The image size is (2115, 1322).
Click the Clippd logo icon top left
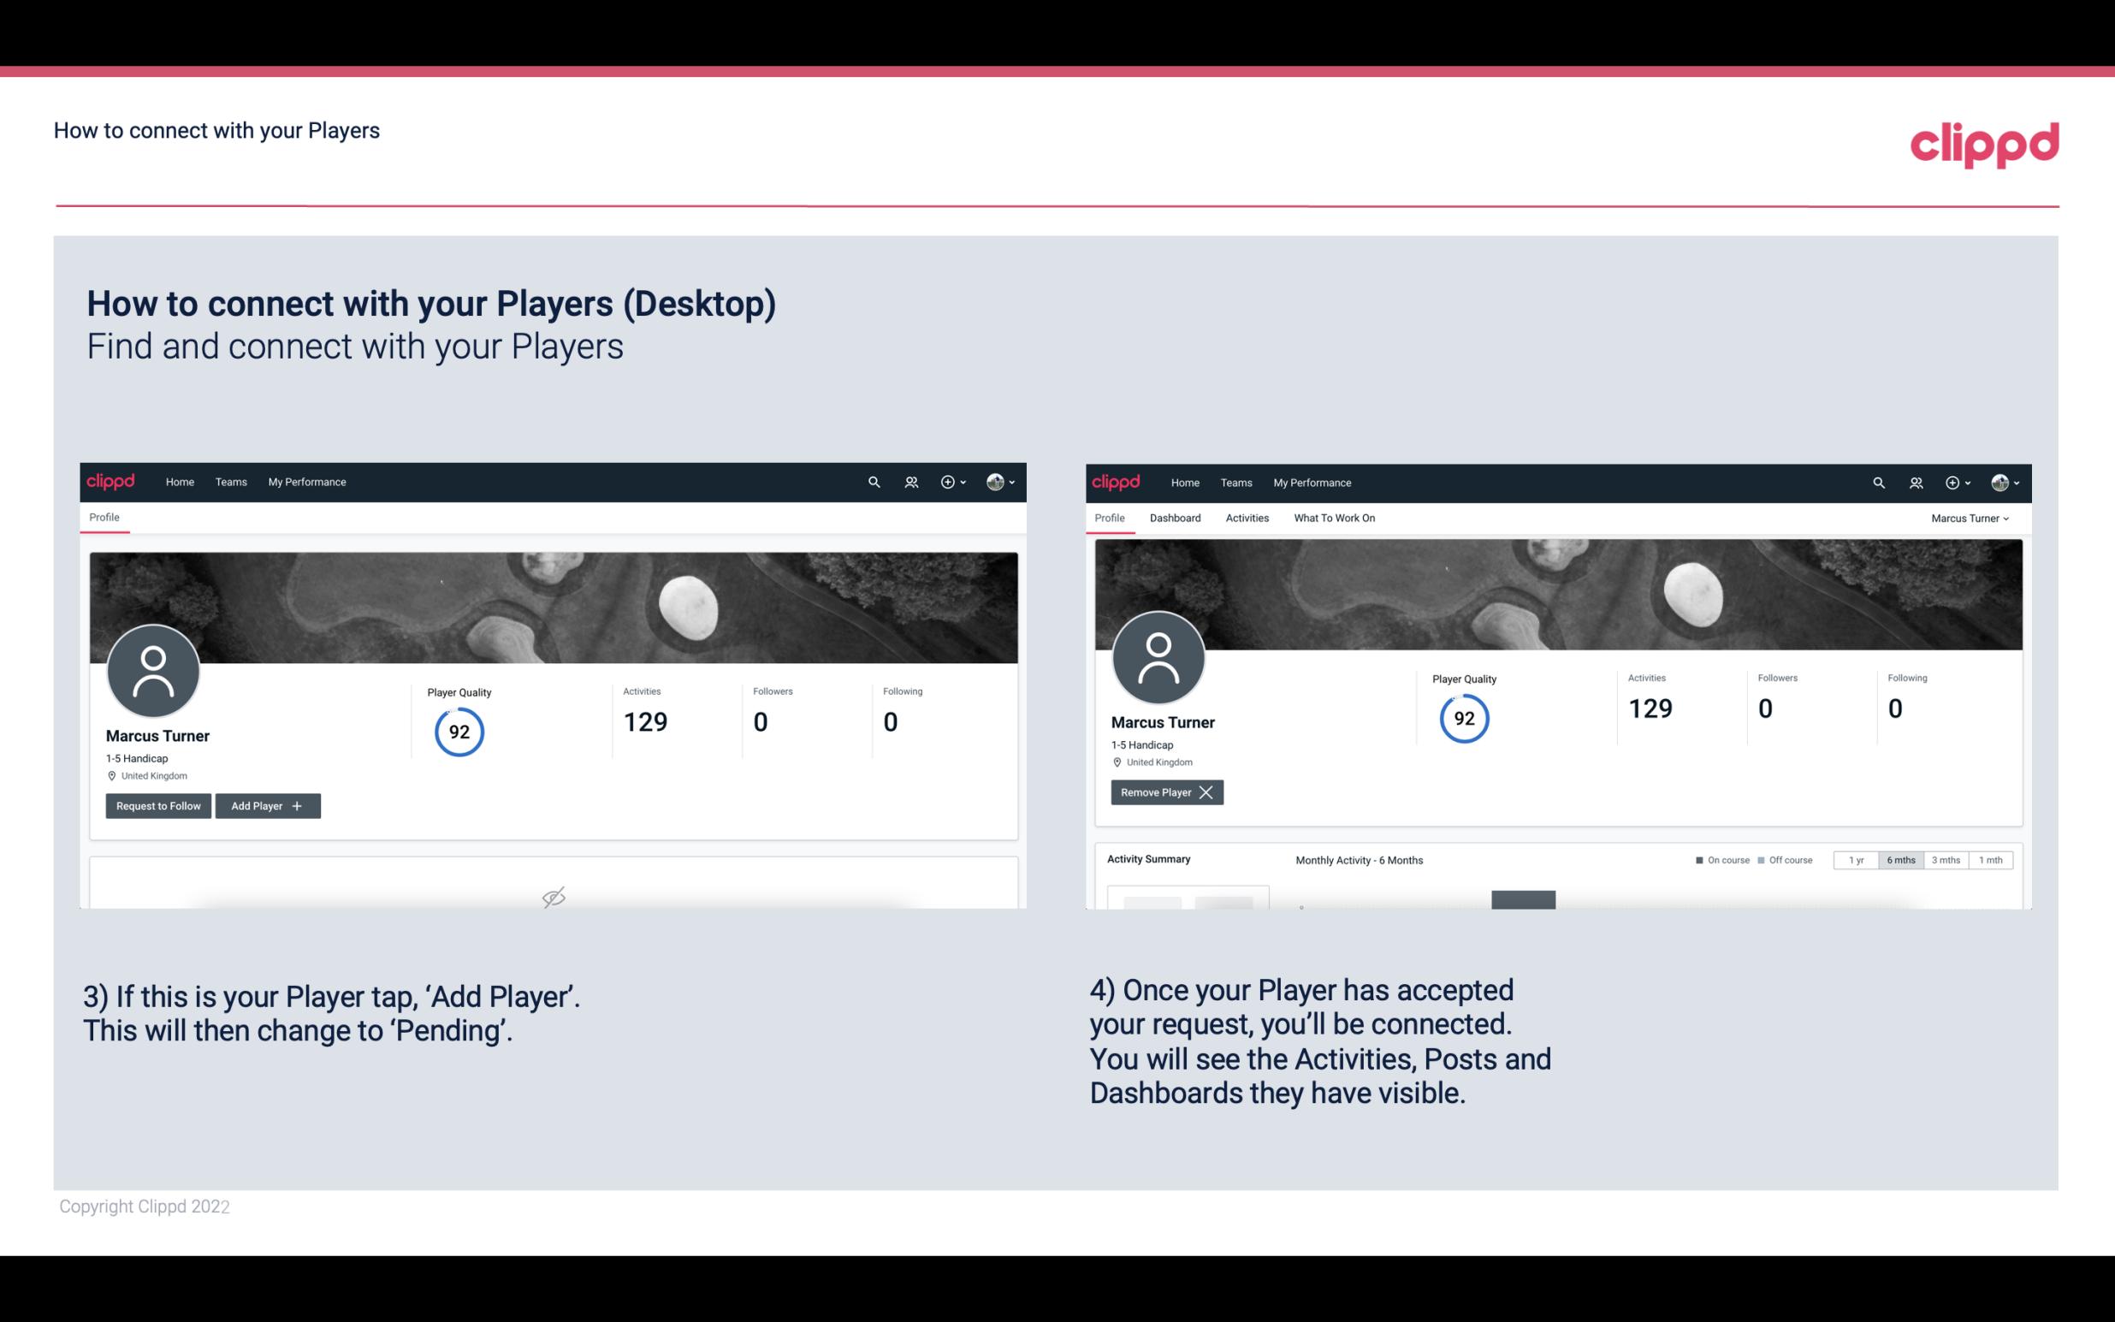pos(111,481)
